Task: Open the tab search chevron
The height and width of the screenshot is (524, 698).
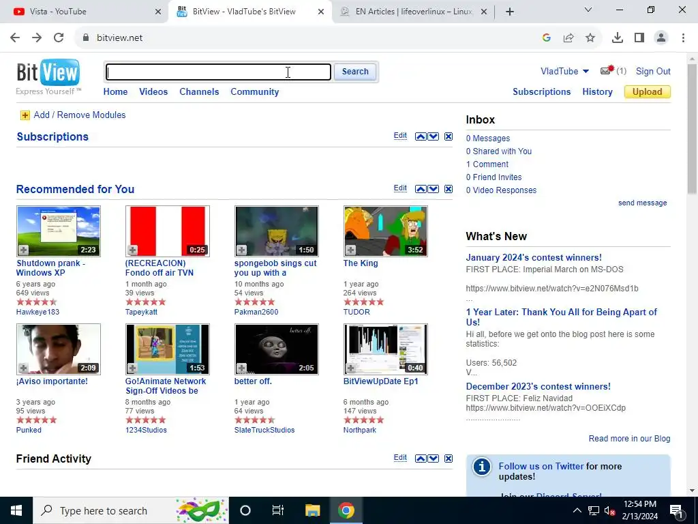Action: click(588, 10)
